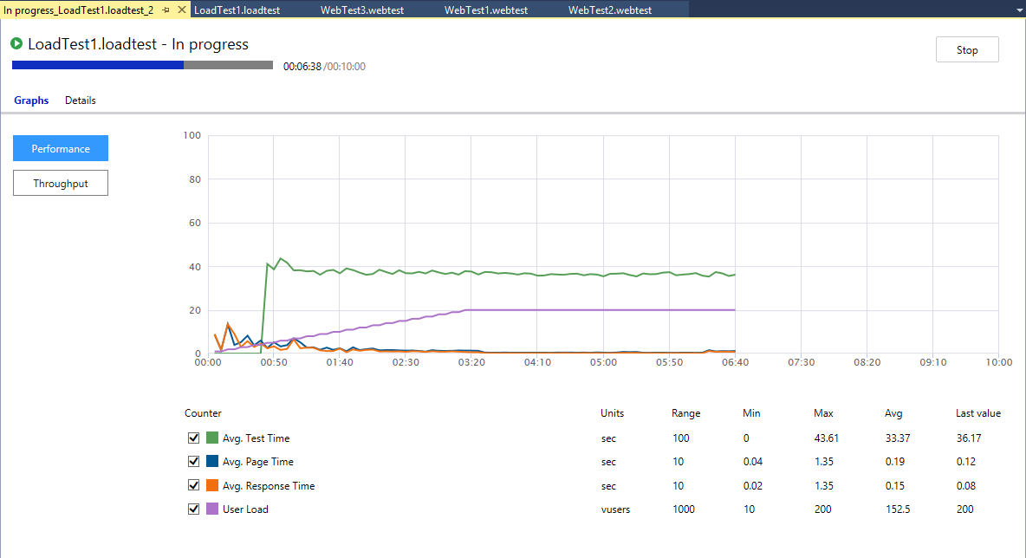Click the green Avg. Test Time swatch

212,438
